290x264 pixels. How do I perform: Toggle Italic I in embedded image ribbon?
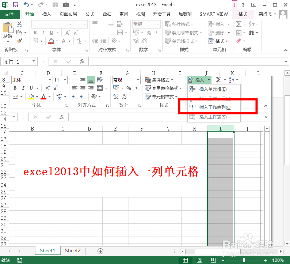click(x=23, y=88)
